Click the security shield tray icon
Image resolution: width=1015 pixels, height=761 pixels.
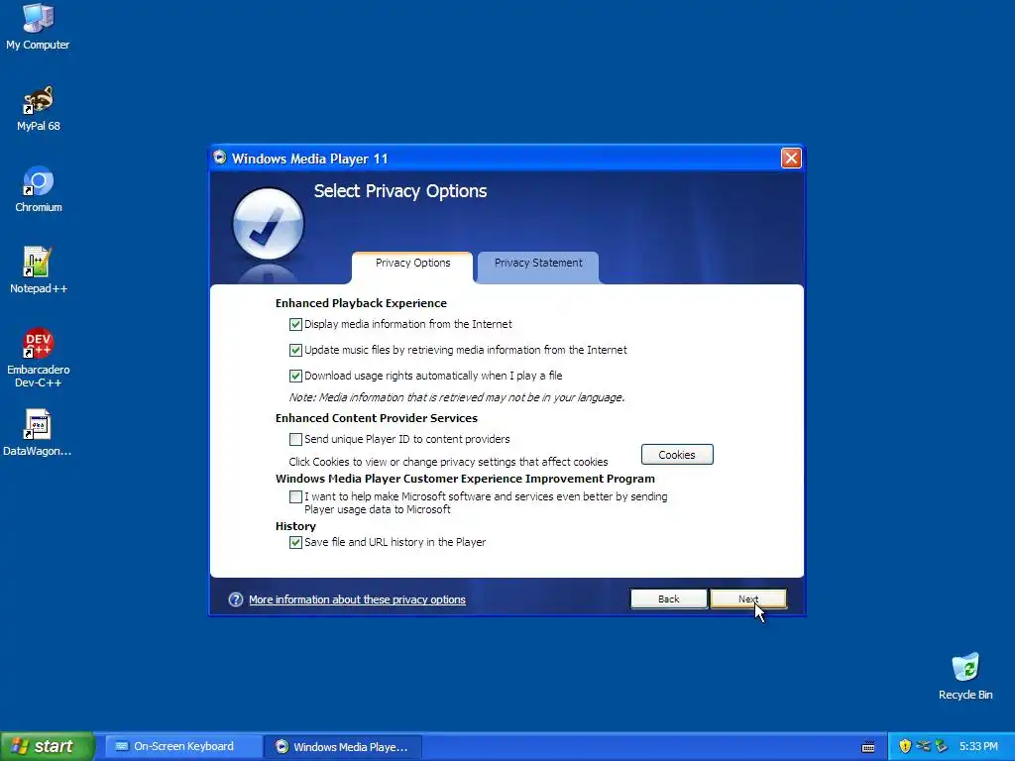[905, 746]
